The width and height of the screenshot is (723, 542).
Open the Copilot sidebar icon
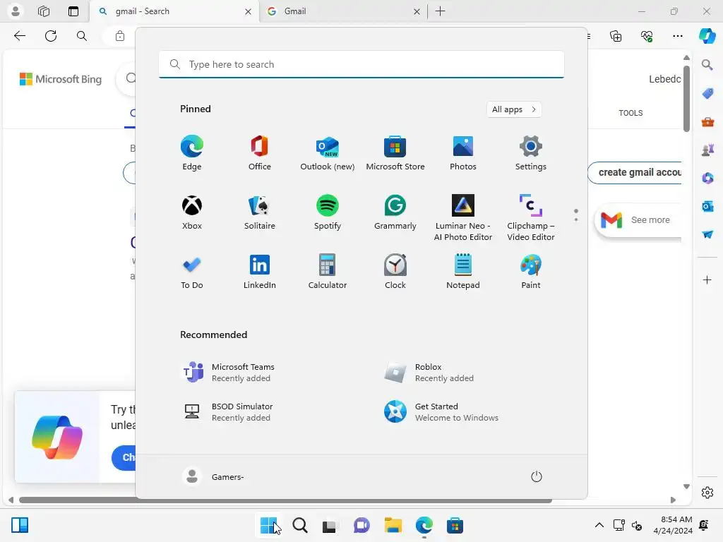[707, 36]
